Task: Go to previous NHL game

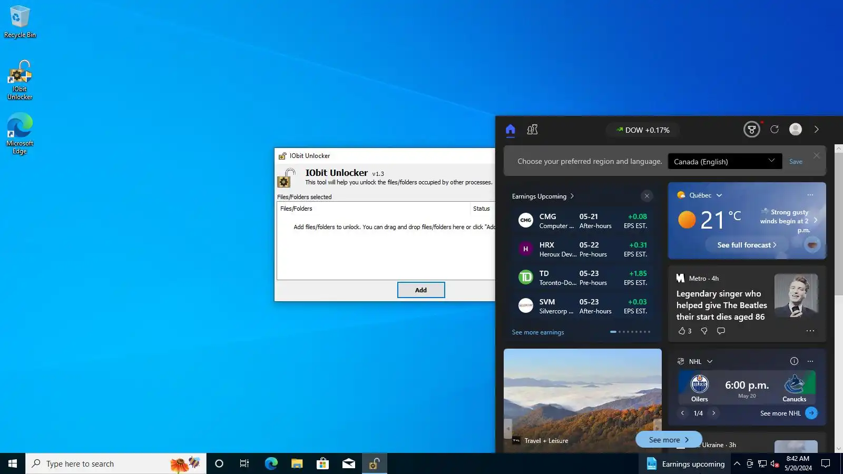Action: 682,413
